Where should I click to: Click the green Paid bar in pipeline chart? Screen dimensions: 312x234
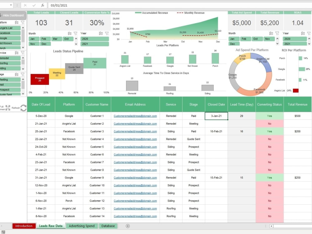coord(95,63)
